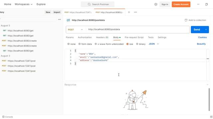Click the "name":"BSK" line in body editor
This screenshot has width=213, height=119.
pos(87,54)
